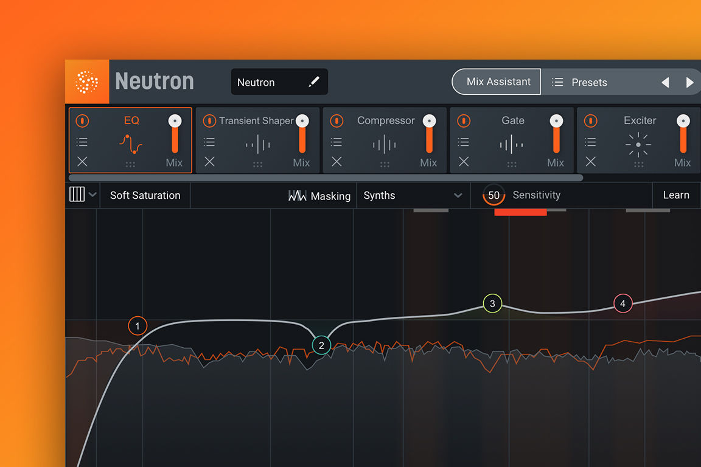Viewport: 701px width, 467px height.
Task: Open Gate module preset list icon
Action: click(x=464, y=142)
